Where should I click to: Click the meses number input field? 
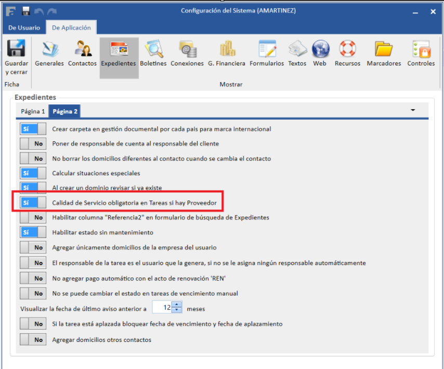pyautogui.click(x=162, y=308)
